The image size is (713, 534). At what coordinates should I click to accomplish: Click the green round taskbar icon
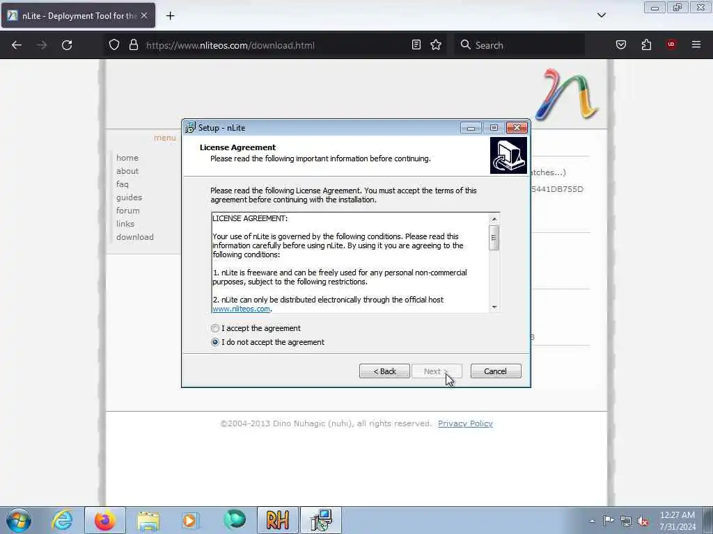tap(235, 520)
